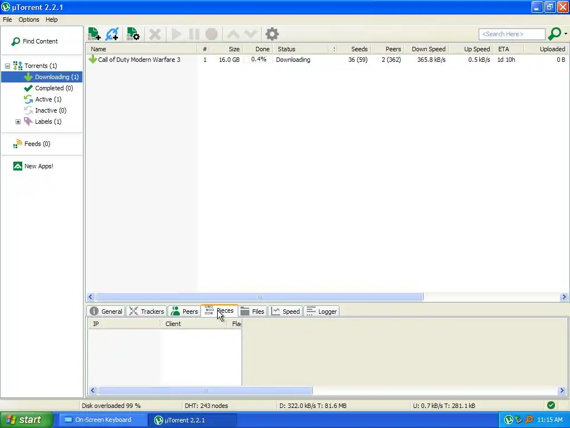Click the Move Down Queue arrow
This screenshot has width=570, height=428.
point(251,34)
